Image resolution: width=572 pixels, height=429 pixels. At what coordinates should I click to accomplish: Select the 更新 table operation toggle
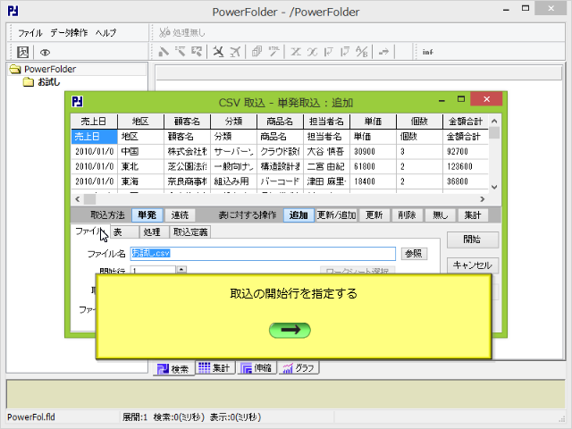click(x=374, y=214)
